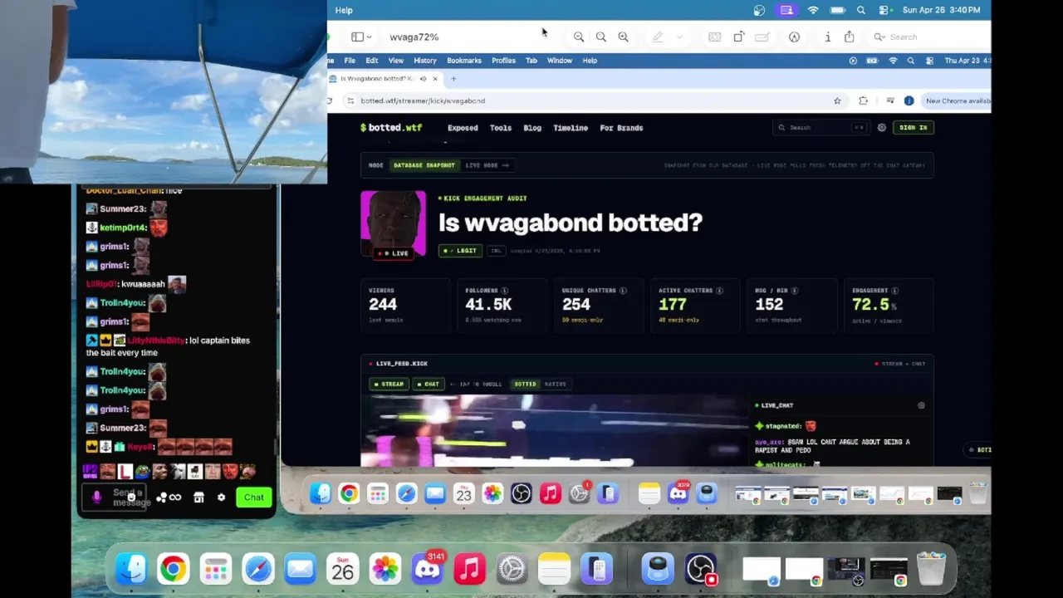
Task: Switch to LIVE MODE
Action: [x=487, y=165]
